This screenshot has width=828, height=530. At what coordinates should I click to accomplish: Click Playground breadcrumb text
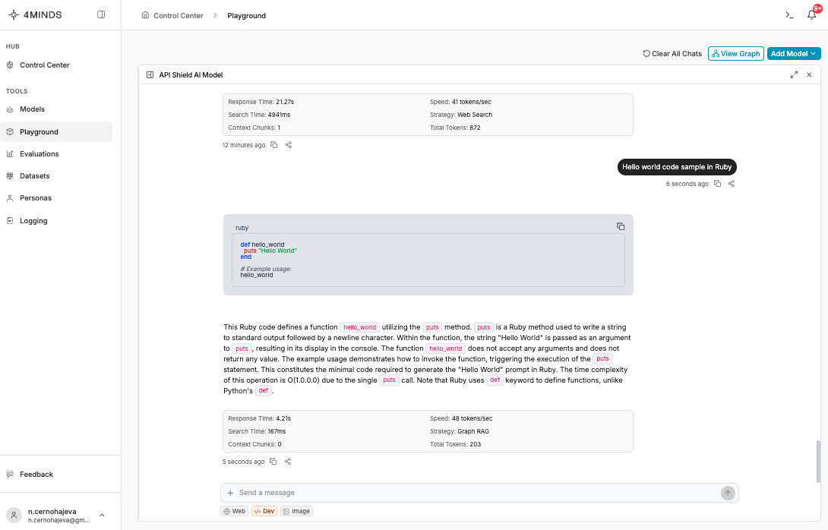coord(247,16)
